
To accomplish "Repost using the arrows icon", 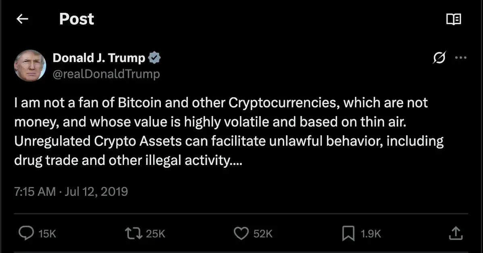I will click(133, 233).
